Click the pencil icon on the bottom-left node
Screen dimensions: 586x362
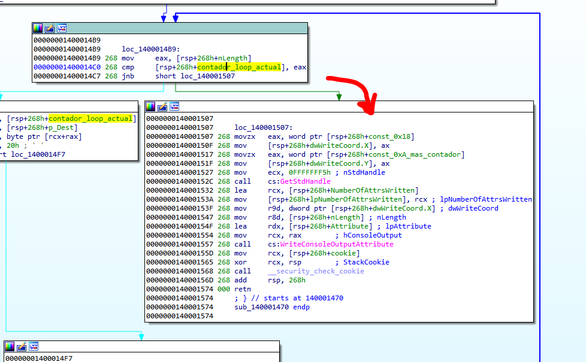[21, 346]
